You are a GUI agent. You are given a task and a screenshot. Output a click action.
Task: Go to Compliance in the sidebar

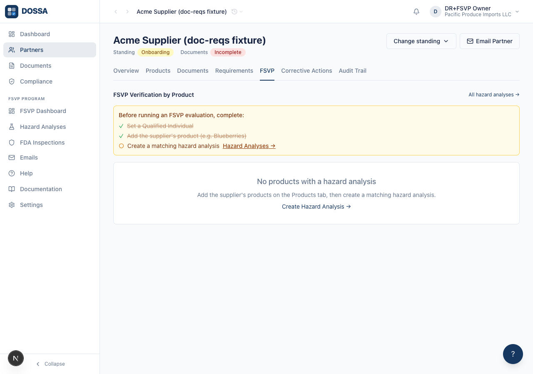click(50, 81)
